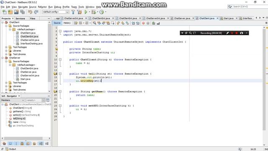Image resolution: width=268 pixels, height=151 pixels.
Task: Click the lightbulb hint on line 7
Action: coord(56,49)
